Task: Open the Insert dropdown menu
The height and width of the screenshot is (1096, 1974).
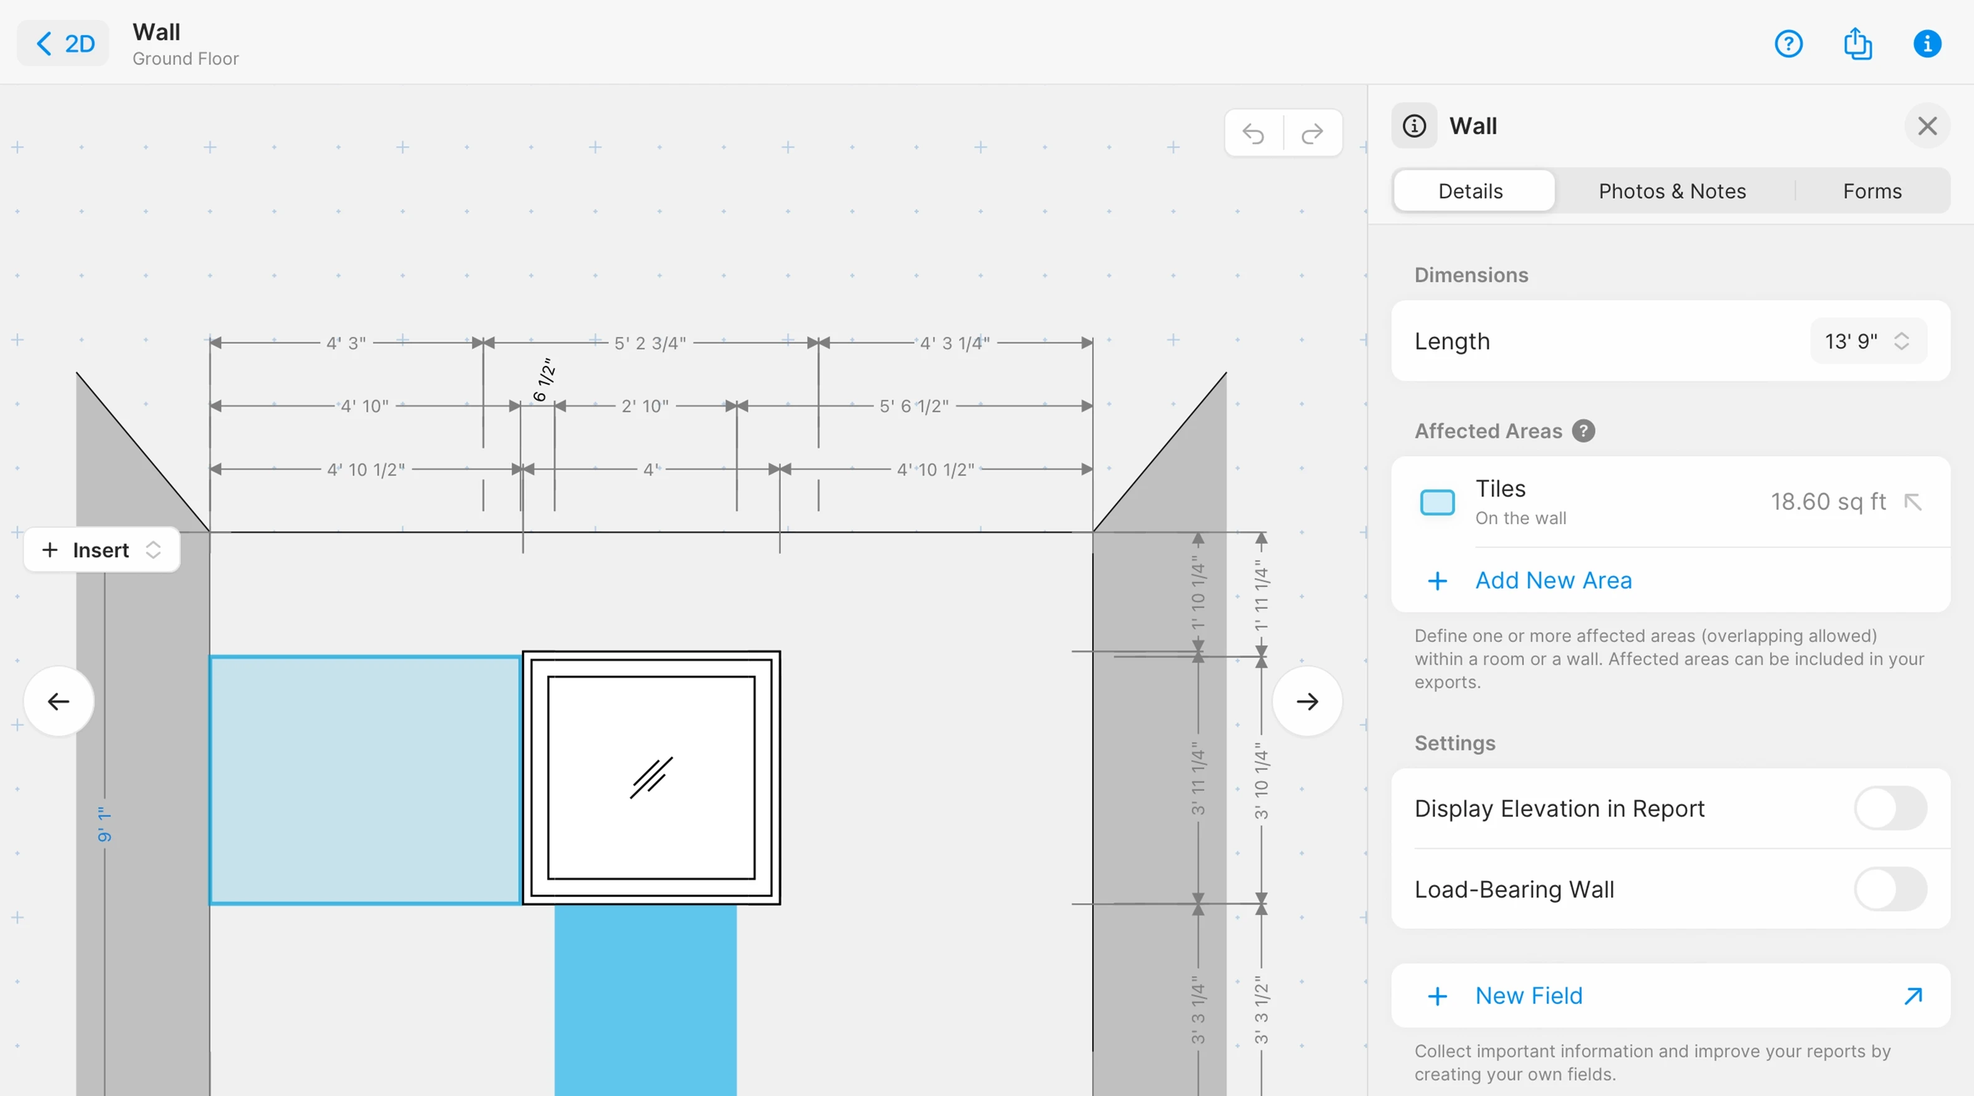Action: 102,549
